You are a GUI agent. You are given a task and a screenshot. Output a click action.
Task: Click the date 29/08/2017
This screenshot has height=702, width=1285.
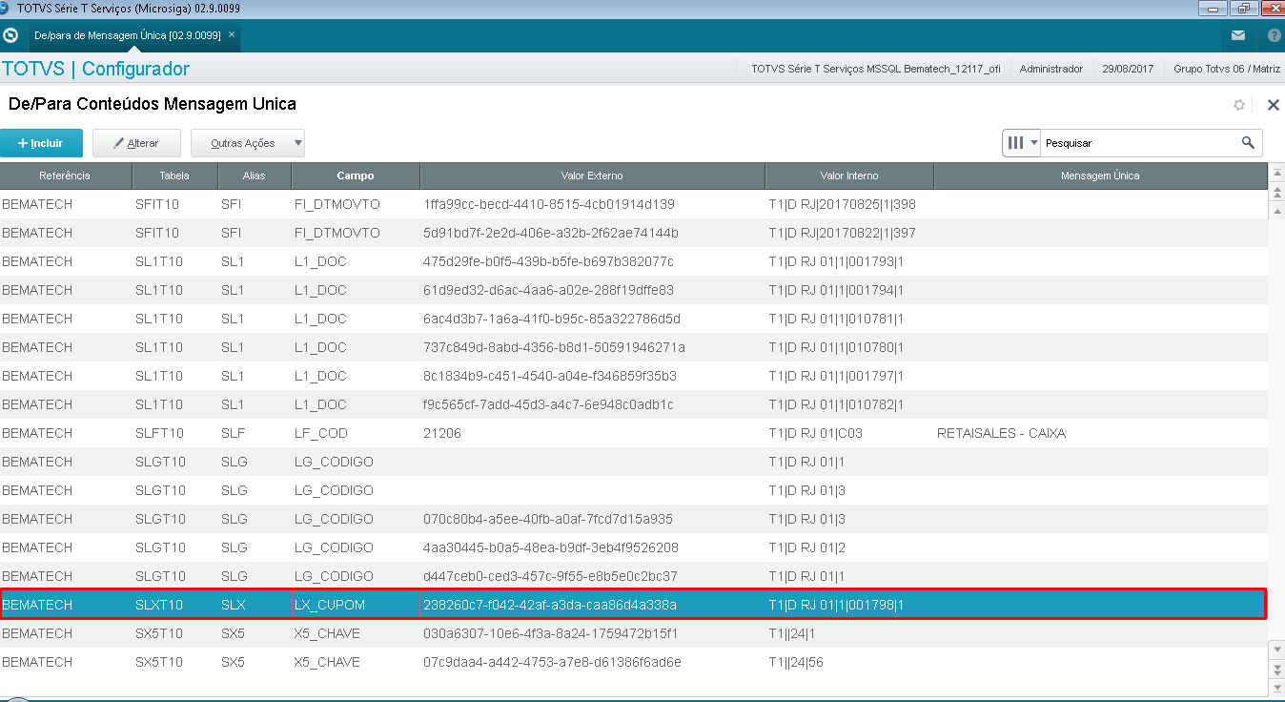1129,69
